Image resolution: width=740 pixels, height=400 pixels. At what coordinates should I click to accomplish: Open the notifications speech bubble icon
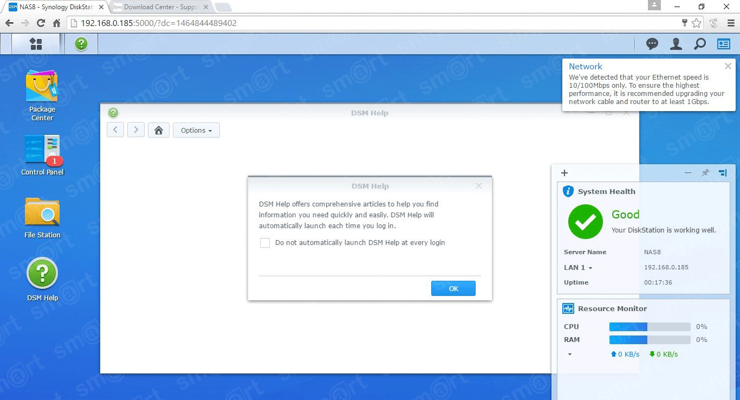point(652,44)
